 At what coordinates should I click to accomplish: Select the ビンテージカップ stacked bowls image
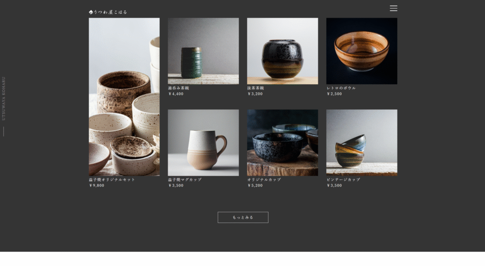[361, 142]
